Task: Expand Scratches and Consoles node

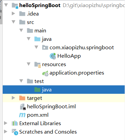Action: [x=6, y=132]
